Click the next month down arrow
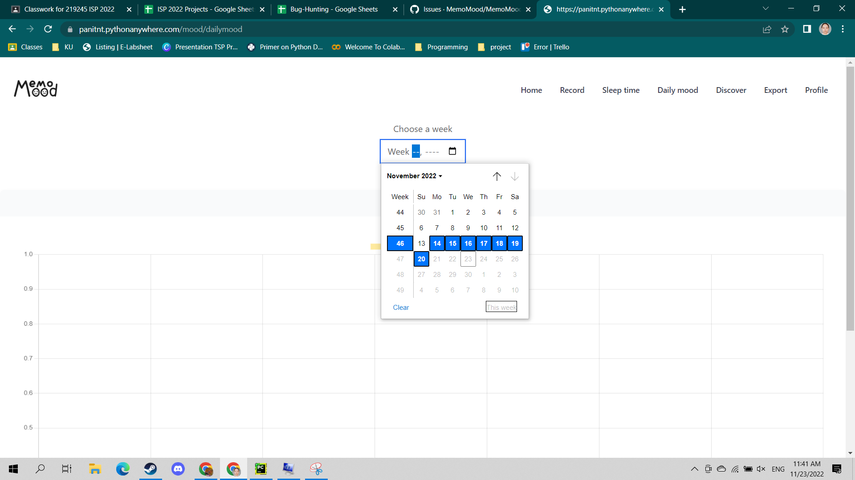 (515, 176)
